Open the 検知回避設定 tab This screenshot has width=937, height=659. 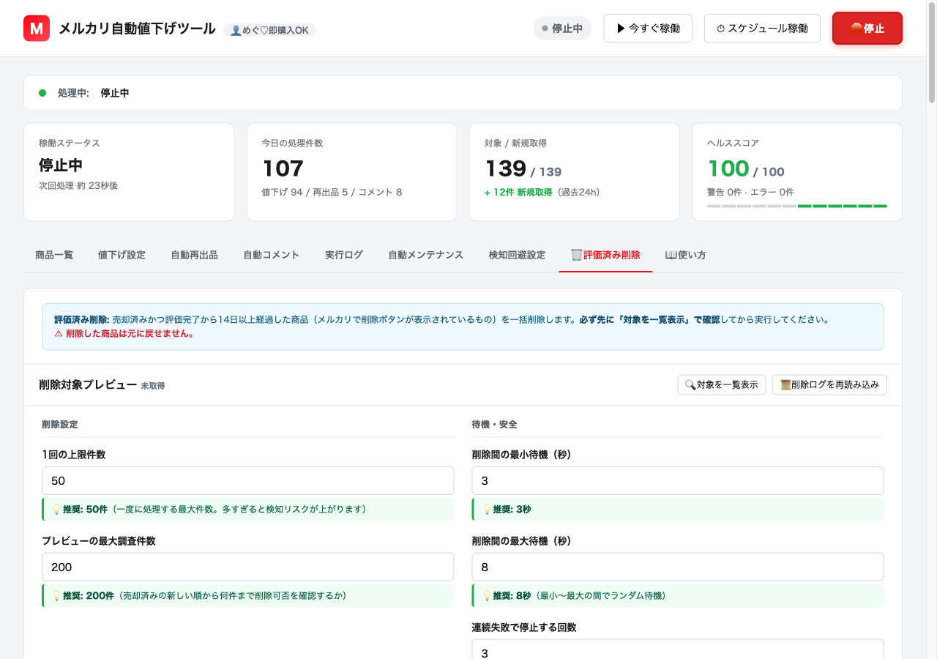click(x=518, y=255)
